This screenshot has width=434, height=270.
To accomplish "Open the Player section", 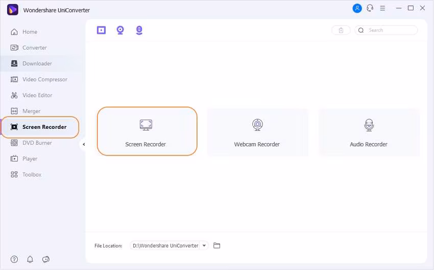I will click(x=24, y=159).
